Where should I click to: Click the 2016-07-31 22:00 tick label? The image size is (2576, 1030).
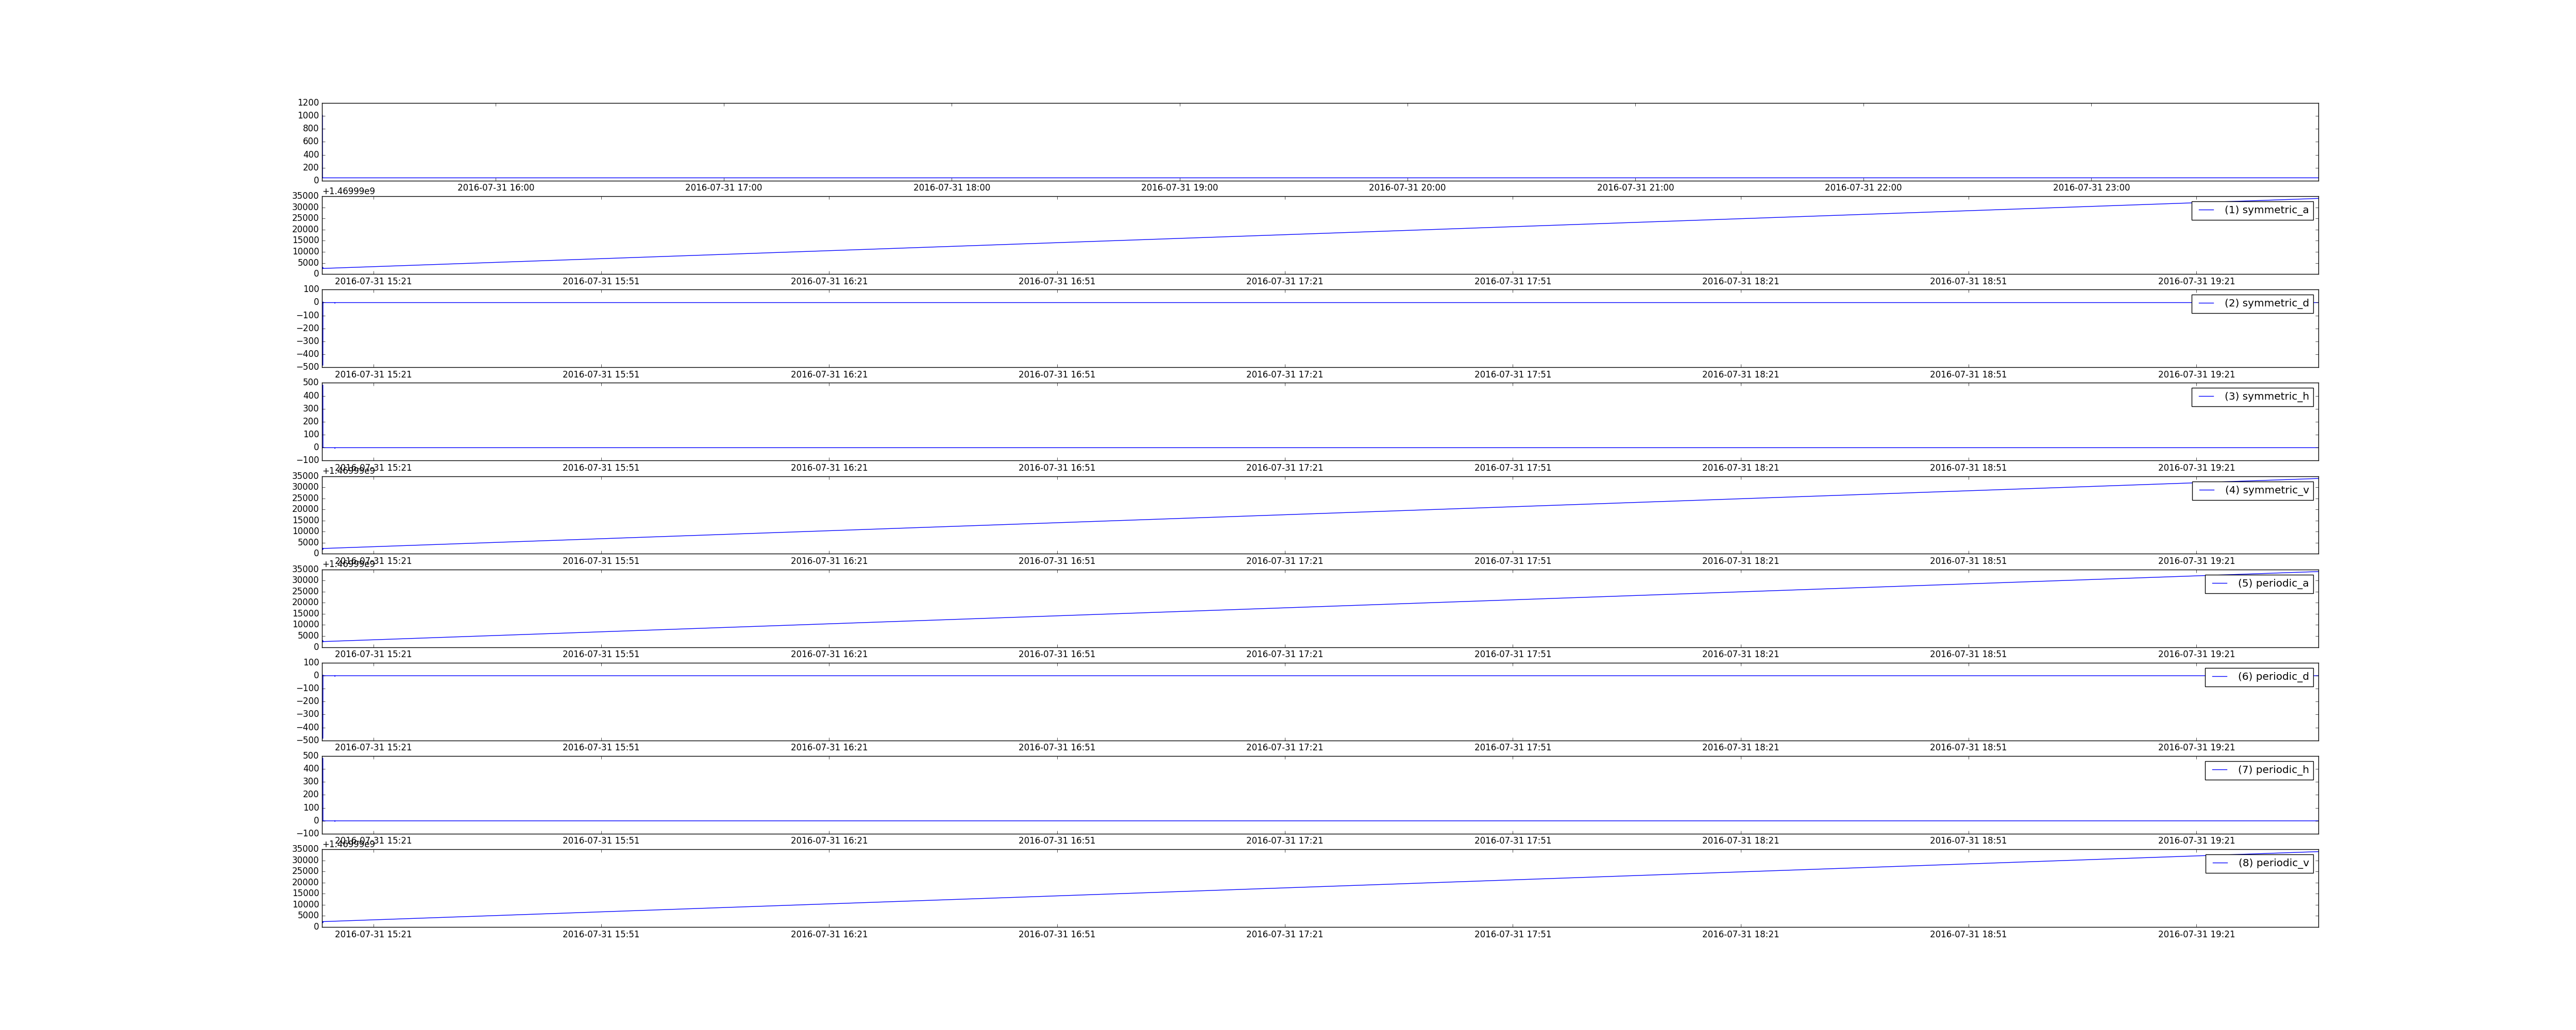tap(1863, 188)
